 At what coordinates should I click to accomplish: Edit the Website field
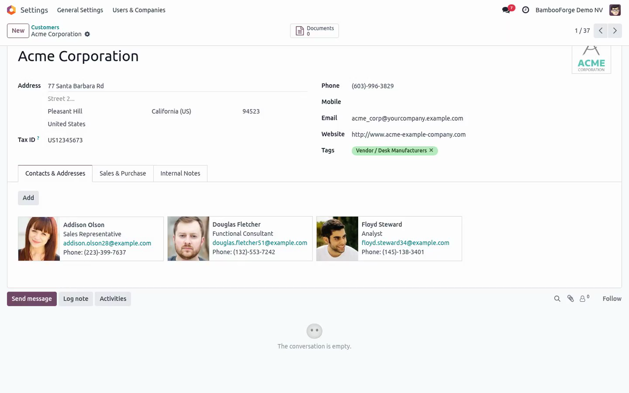tap(481, 134)
